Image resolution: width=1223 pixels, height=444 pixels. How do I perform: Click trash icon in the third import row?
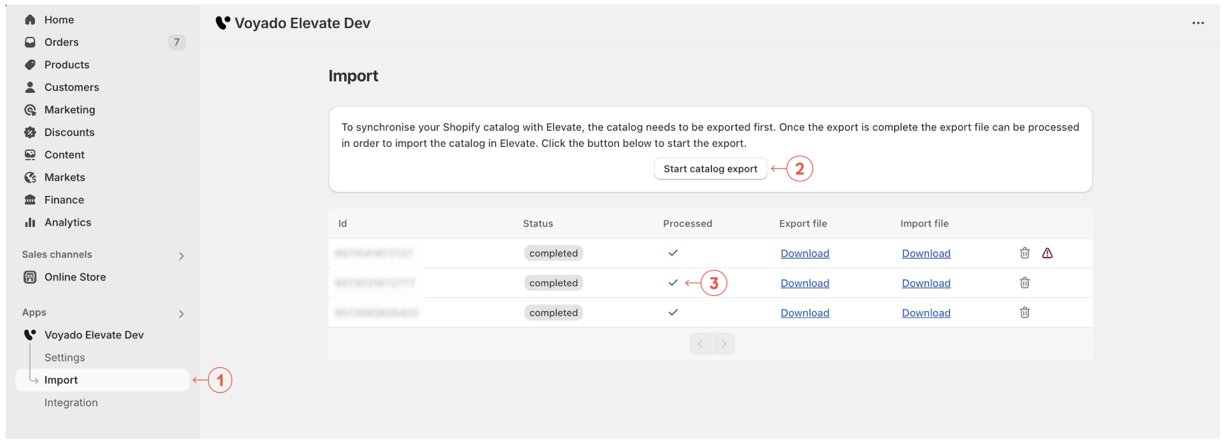click(x=1024, y=312)
